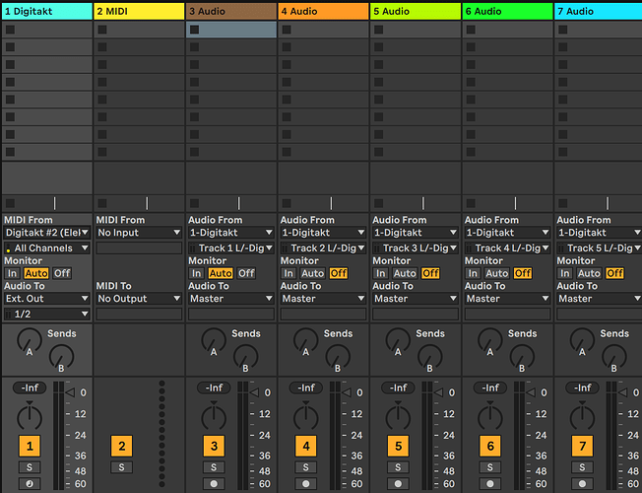Viewport: 642px width, 493px height.
Task: Open Ext. Out Audio To dropdown
Action: tap(47, 299)
